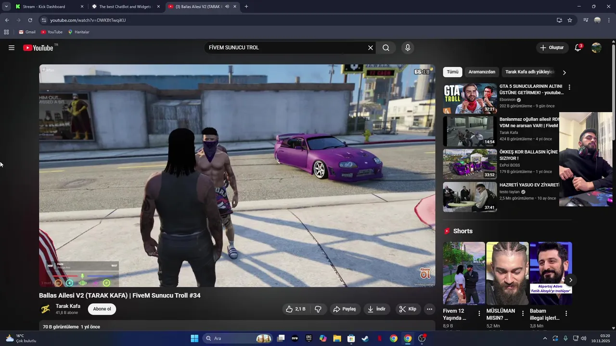Open Chrome tab search dropdown
This screenshot has height=346, width=616.
point(6,7)
